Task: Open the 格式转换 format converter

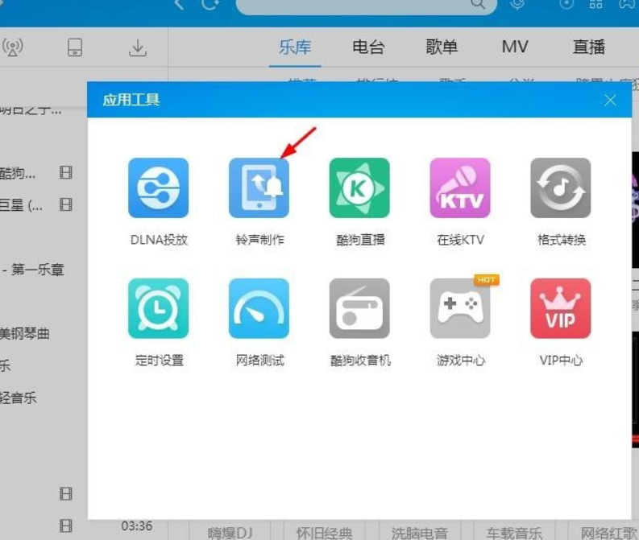Action: (561, 188)
